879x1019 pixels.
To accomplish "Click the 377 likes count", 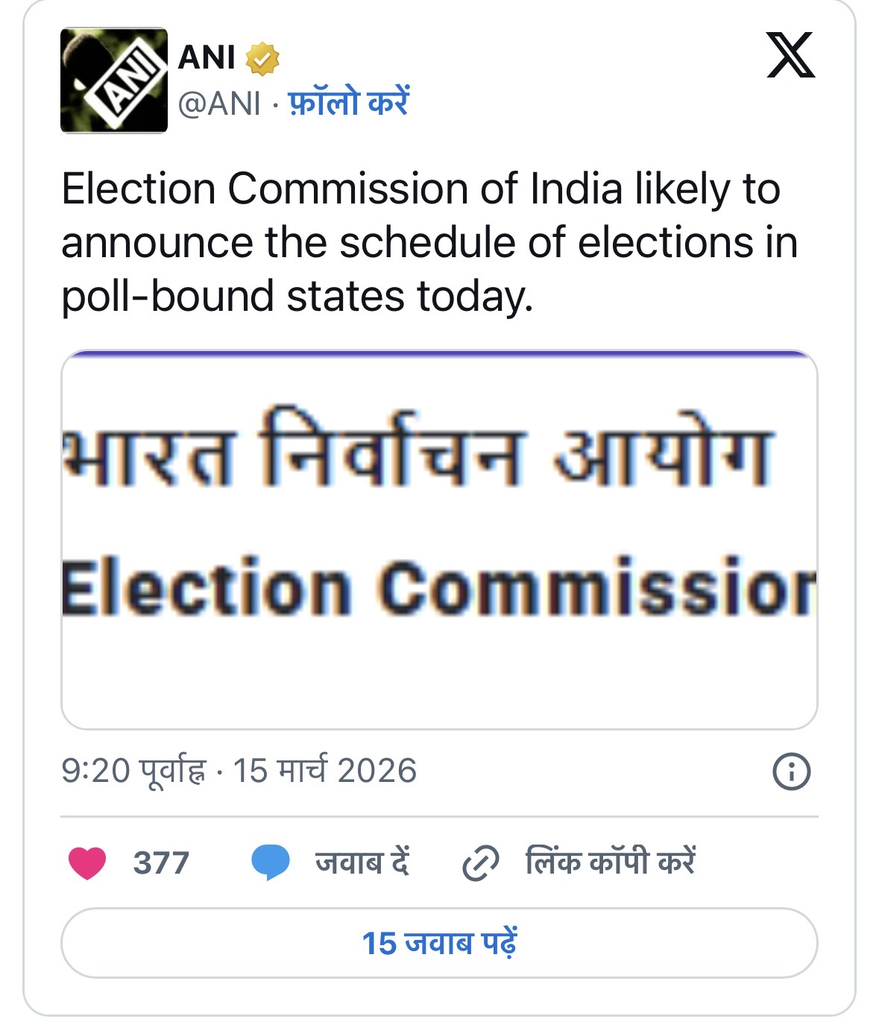I will click(161, 863).
